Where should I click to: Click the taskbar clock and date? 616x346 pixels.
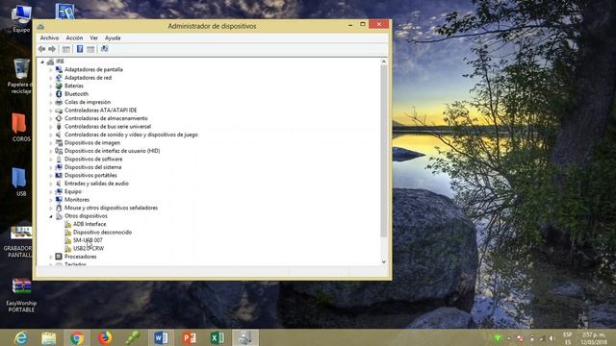point(594,338)
